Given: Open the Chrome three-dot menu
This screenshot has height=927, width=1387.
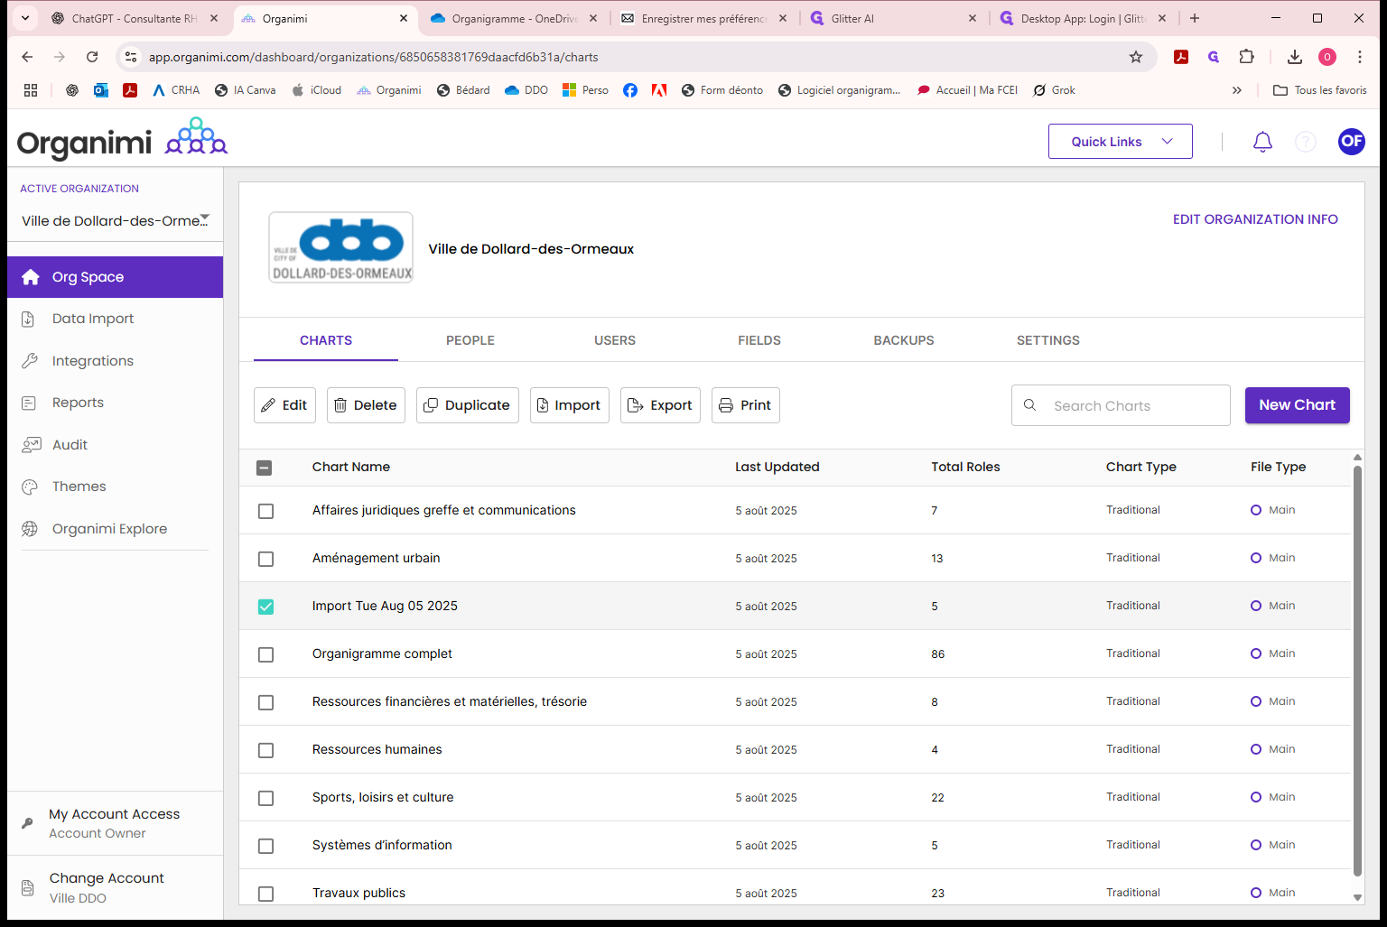Looking at the screenshot, I should click(1360, 57).
